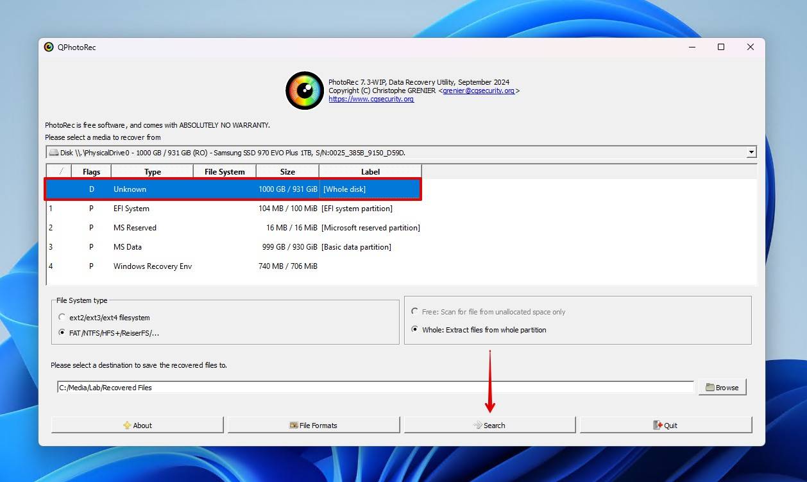Sort by the Type column header

[x=153, y=171]
